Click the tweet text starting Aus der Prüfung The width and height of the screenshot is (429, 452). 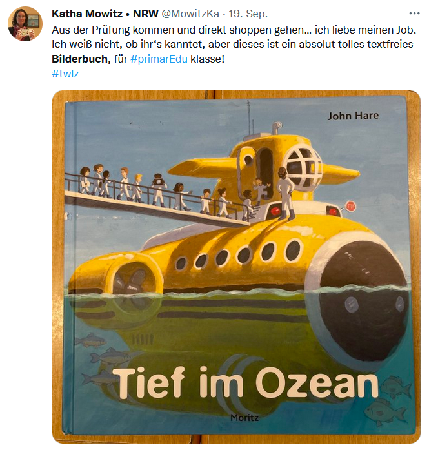pos(234,44)
